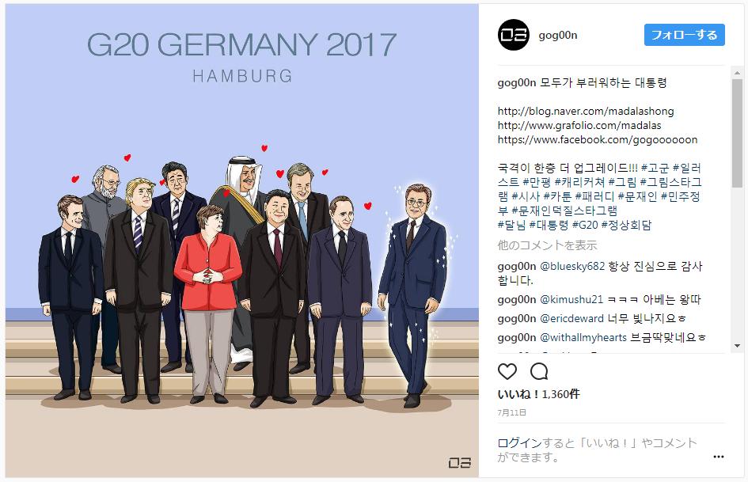Click the comment speech bubble icon

539,371
